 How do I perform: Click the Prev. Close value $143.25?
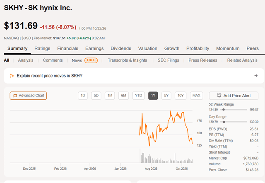[x=252, y=170]
